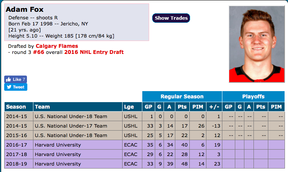288x172 pixels.
Task: Open the Calgary Flames team link
Action: 57,46
